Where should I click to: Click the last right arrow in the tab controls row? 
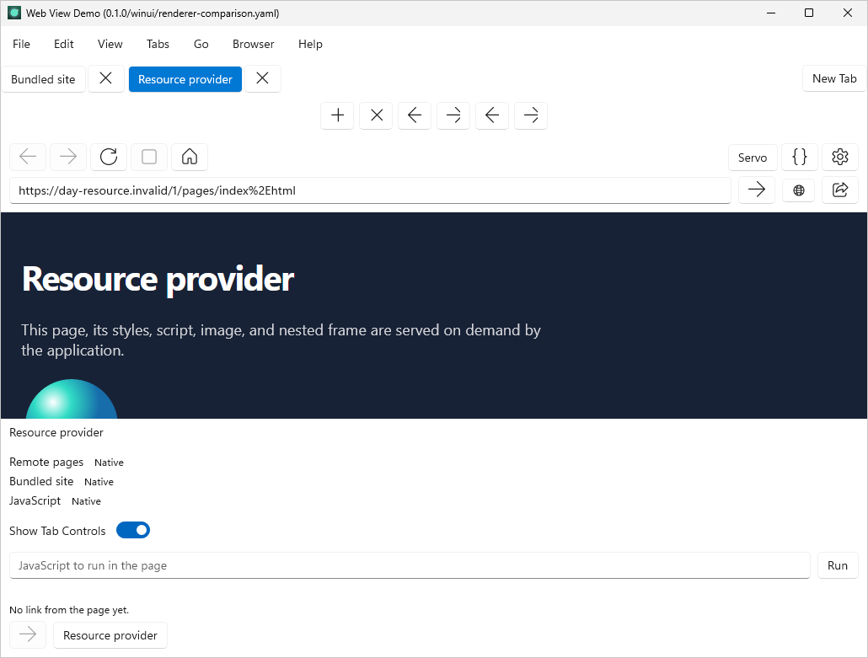[531, 115]
